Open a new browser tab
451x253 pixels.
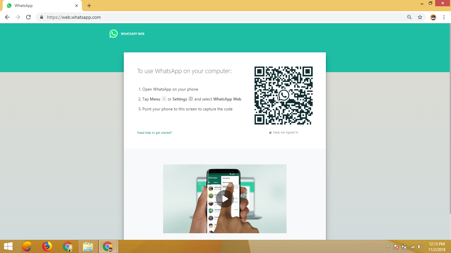pos(89,6)
